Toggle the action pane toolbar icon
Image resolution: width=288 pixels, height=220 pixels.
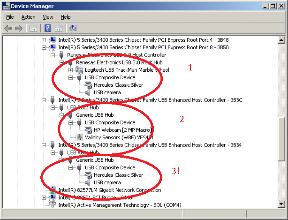point(59,29)
